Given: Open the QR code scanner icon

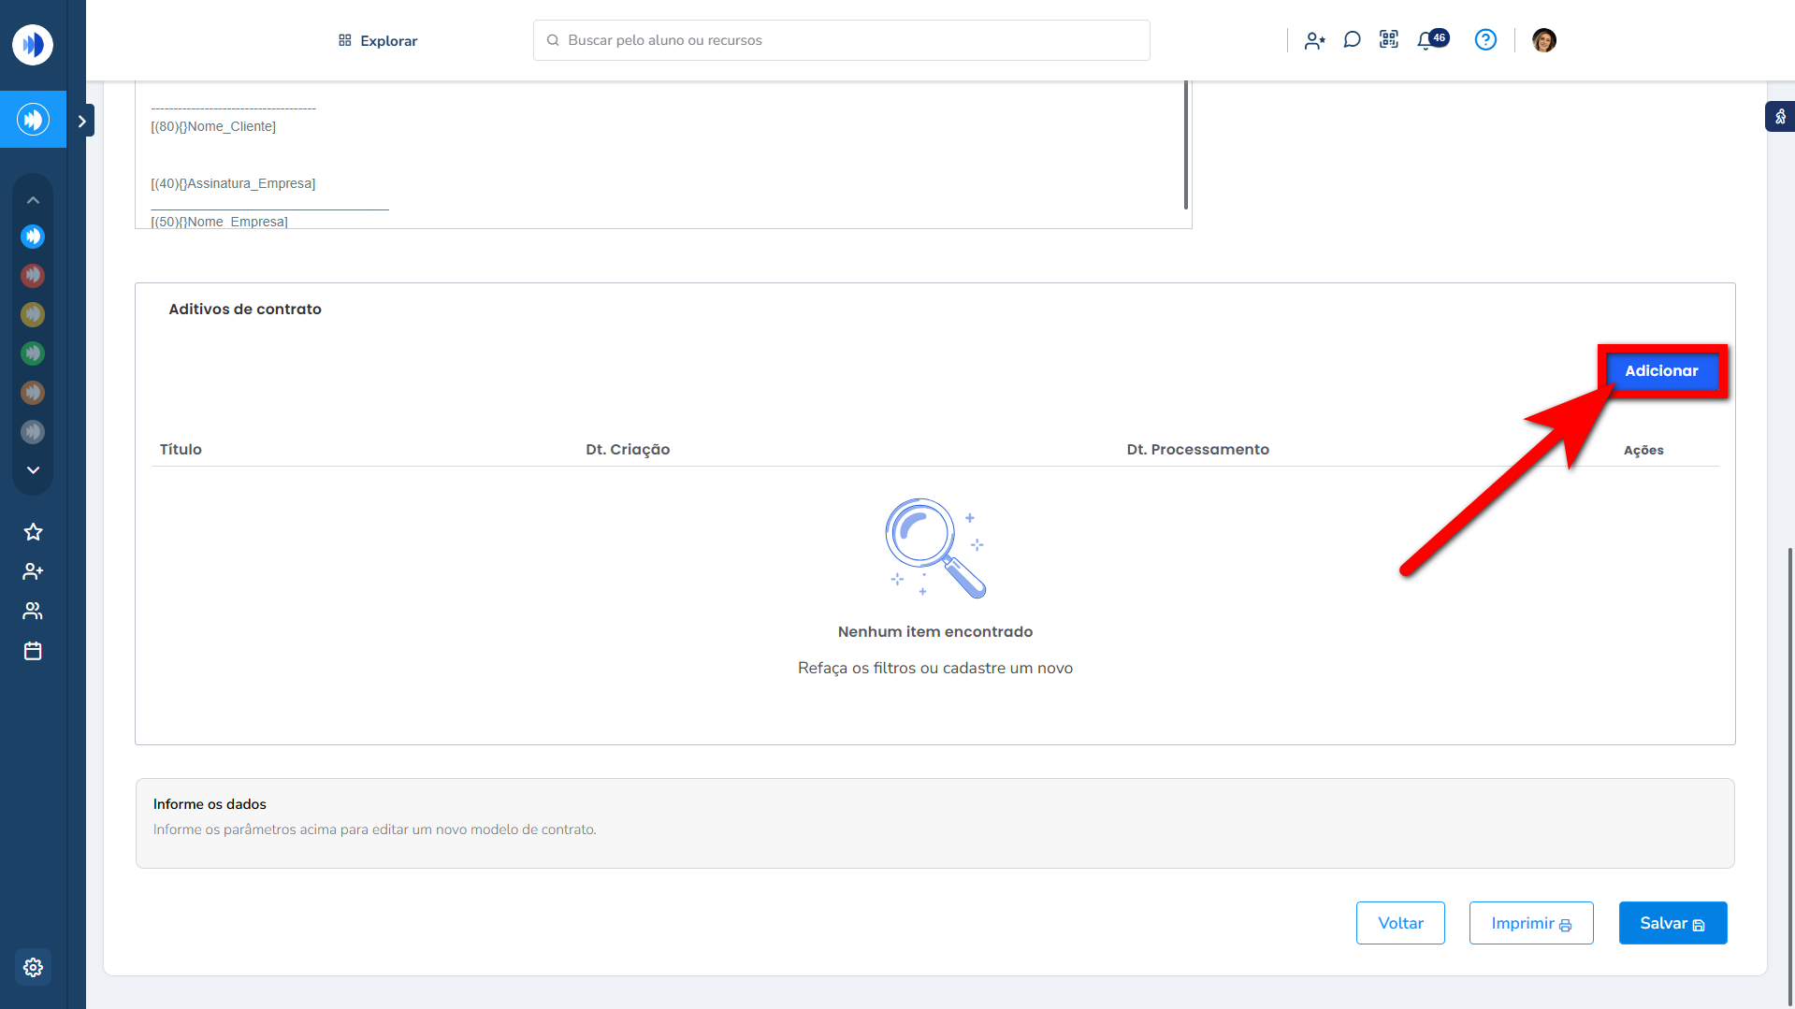Looking at the screenshot, I should click(1389, 40).
